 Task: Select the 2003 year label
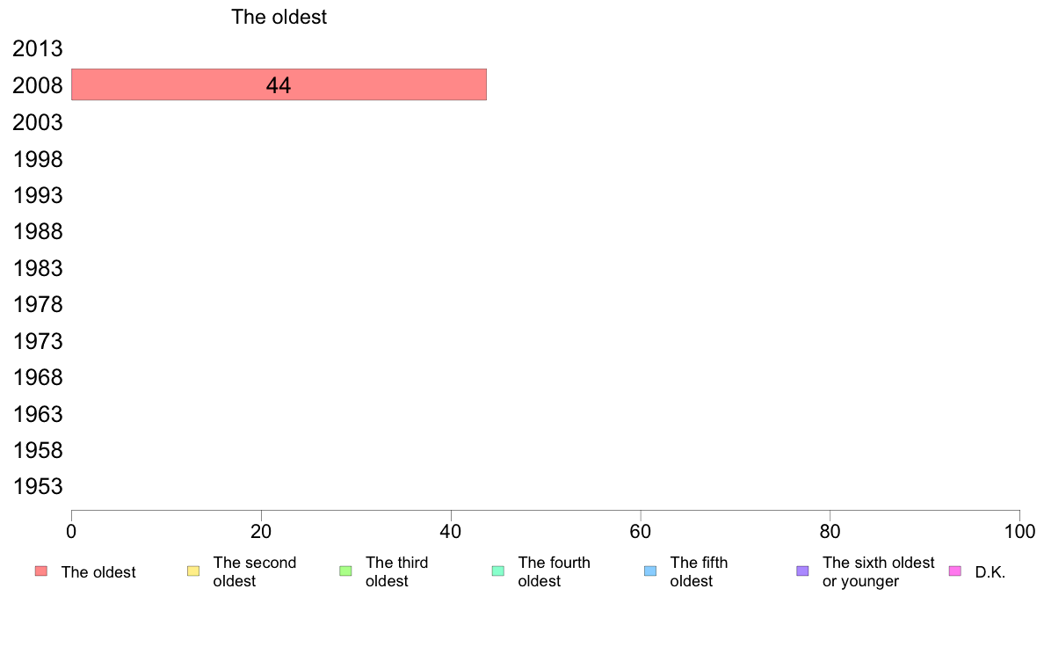click(38, 122)
